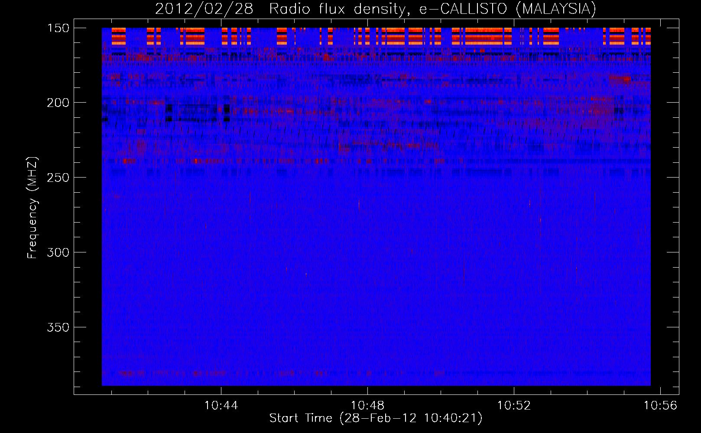Click the plot title "2012/02/28 Radio flux density, e-CALLISTO (MALAYSIA)"
701x433 pixels.
(x=376, y=9)
